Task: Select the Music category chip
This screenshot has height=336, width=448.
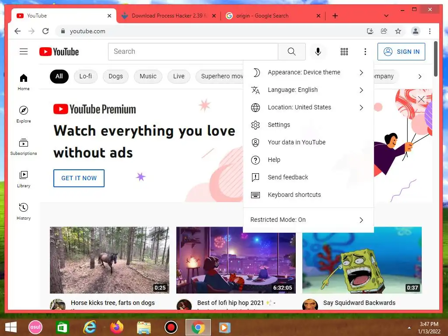Action: pyautogui.click(x=148, y=76)
